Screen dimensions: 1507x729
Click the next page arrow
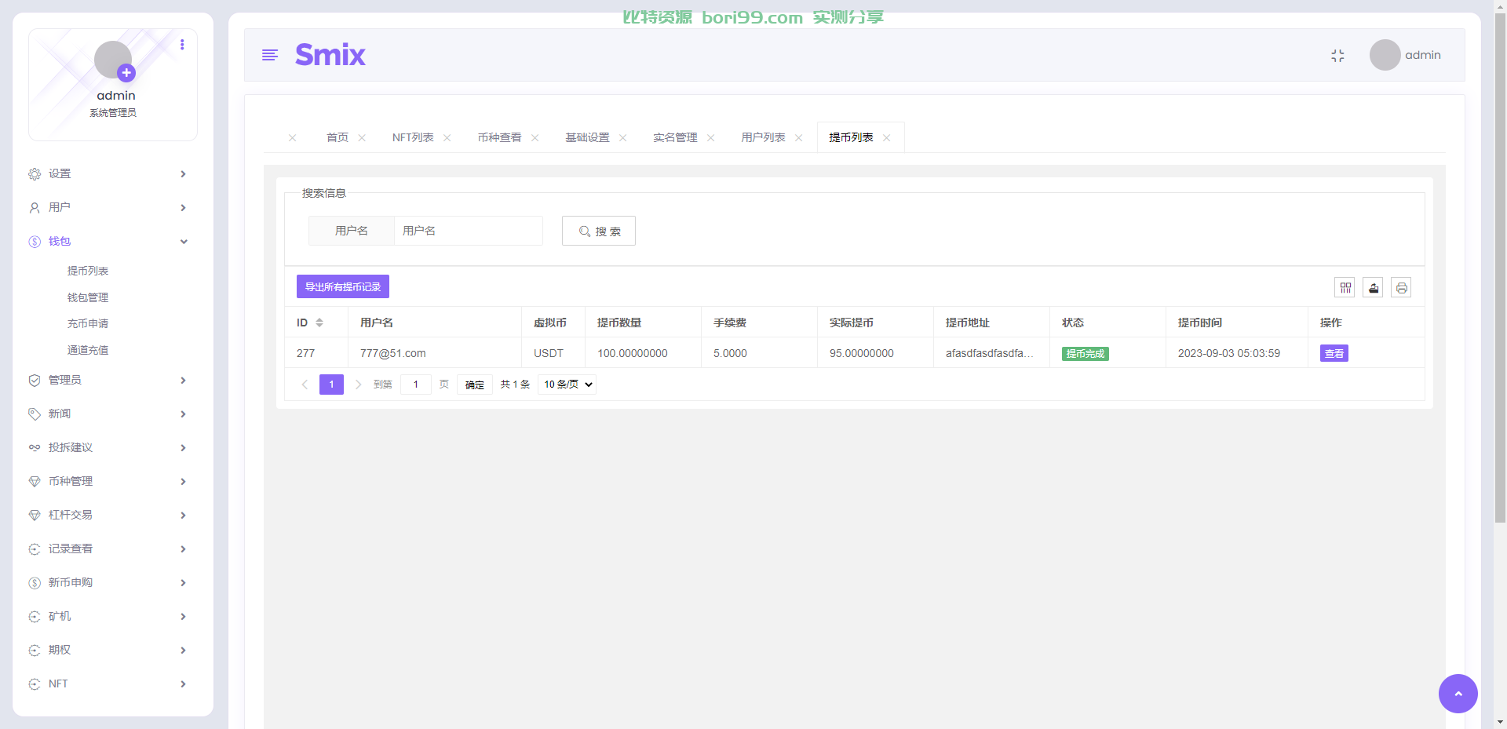(x=358, y=385)
